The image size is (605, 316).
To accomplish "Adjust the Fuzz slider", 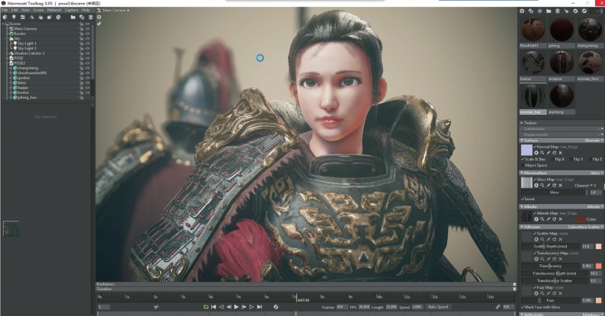I will [551, 300].
